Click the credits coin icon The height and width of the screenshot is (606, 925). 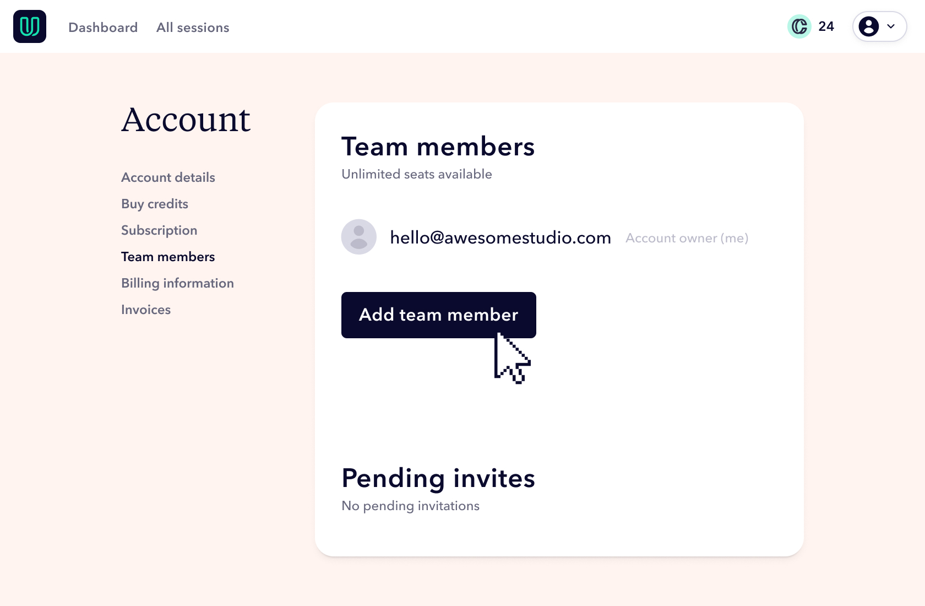coord(799,26)
